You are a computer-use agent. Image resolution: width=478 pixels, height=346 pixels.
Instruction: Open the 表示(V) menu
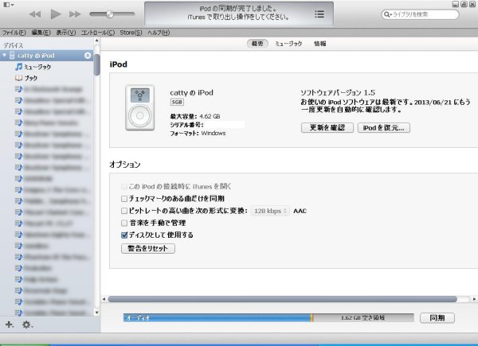pos(65,33)
